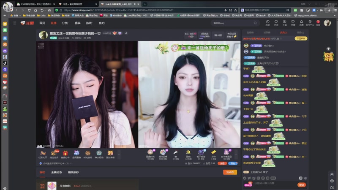The image size is (338, 190).
Task: Open the 免费办卡 red gift box icon
Action: pos(65,155)
